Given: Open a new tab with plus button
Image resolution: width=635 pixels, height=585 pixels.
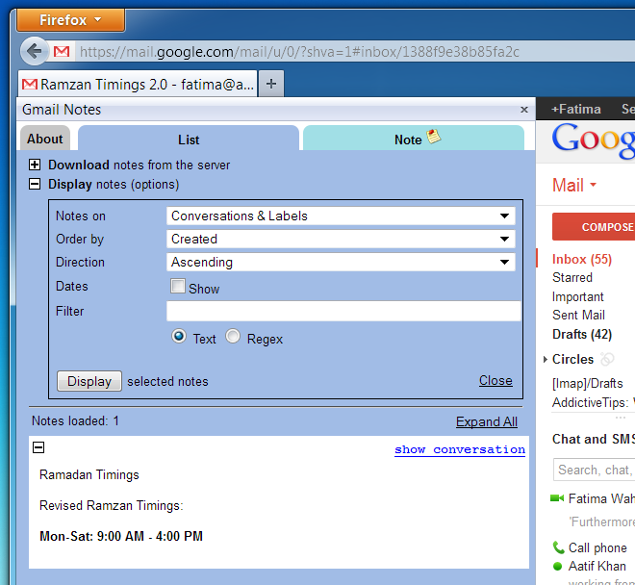Looking at the screenshot, I should pyautogui.click(x=271, y=84).
